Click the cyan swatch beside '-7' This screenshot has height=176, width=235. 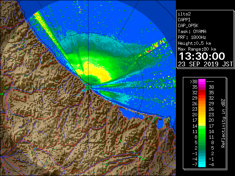[202, 165]
